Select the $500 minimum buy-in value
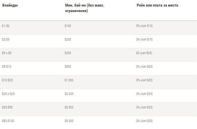197x129 pixels. tap(68, 67)
